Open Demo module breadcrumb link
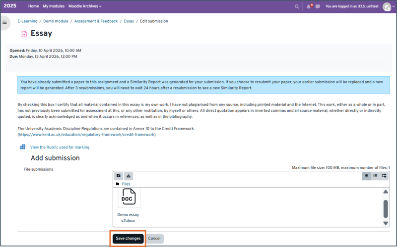397x247 pixels. [56, 21]
